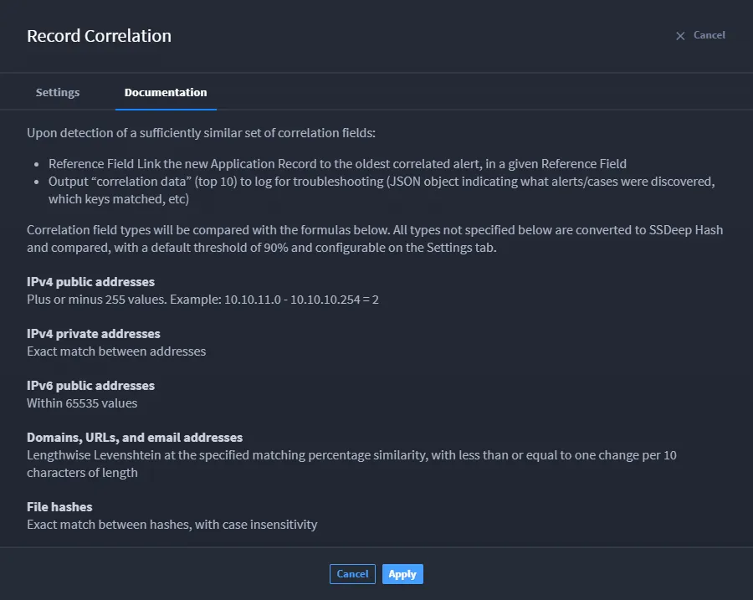Click the 'Output correlation data' bullet item
753x600 pixels.
382,190
